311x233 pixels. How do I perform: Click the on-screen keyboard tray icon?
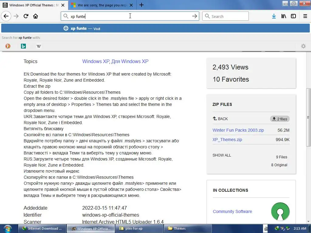tap(266, 228)
